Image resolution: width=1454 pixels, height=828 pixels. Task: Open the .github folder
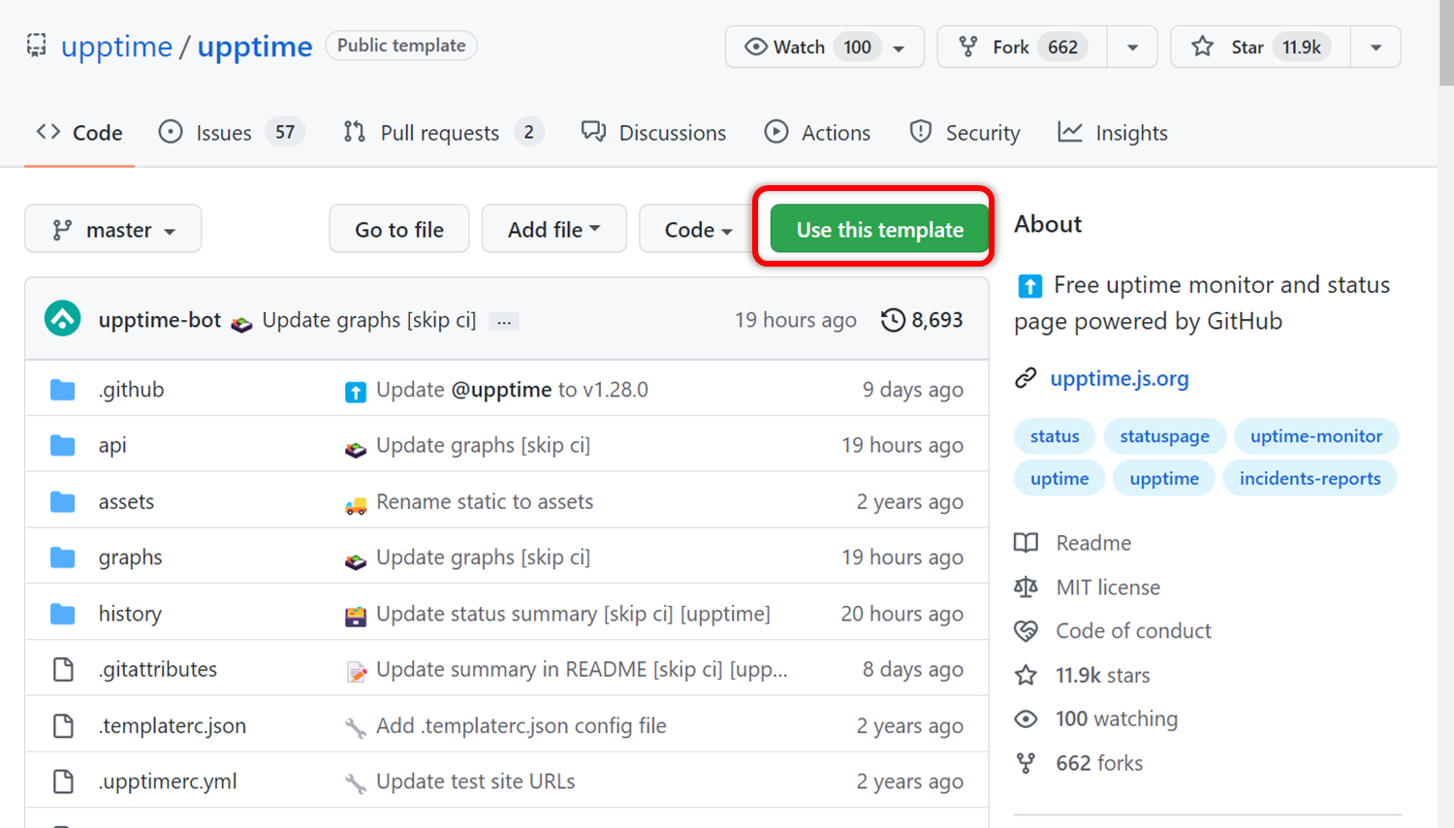click(131, 390)
